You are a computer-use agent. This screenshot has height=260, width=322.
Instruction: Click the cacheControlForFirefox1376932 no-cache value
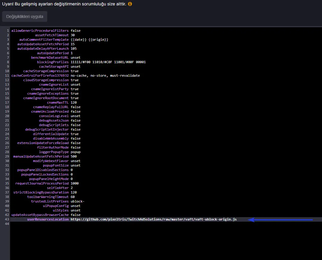(x=105, y=75)
